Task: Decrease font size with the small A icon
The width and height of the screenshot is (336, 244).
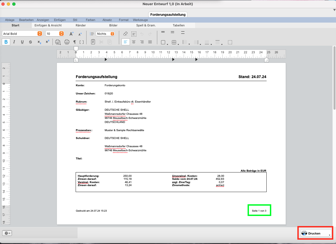Action: click(80, 34)
